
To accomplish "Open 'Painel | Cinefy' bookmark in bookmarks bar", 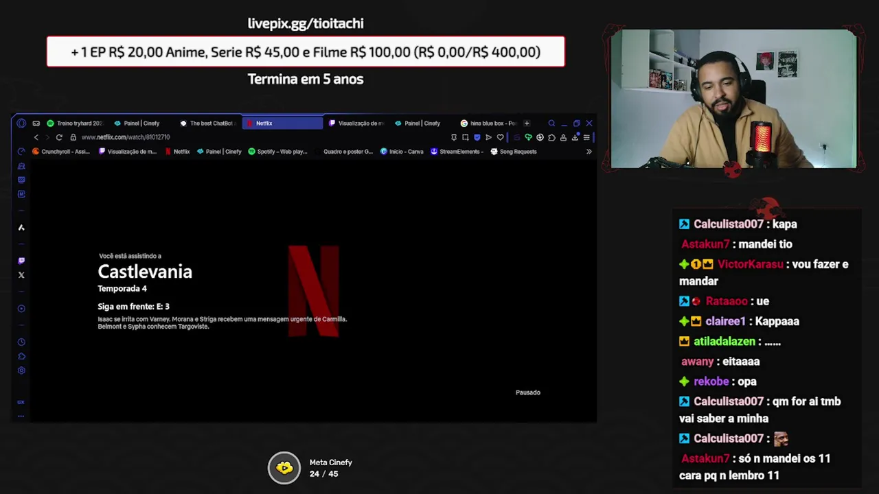I will 219,152.
